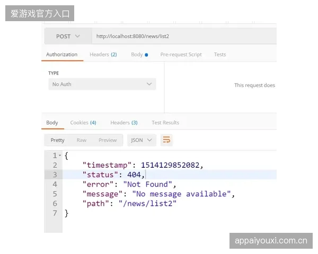Click the "/news/list2" path value
318x254 pixels.
148,203
